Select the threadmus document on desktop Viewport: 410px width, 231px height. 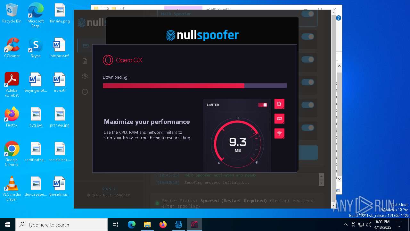60,186
